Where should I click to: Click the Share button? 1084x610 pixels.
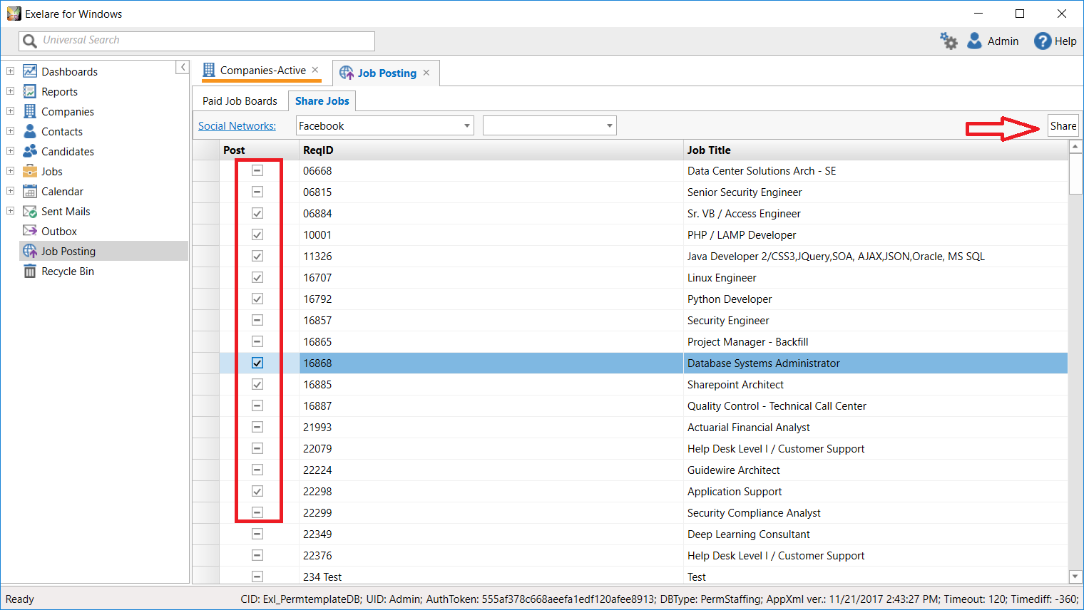pyautogui.click(x=1063, y=125)
